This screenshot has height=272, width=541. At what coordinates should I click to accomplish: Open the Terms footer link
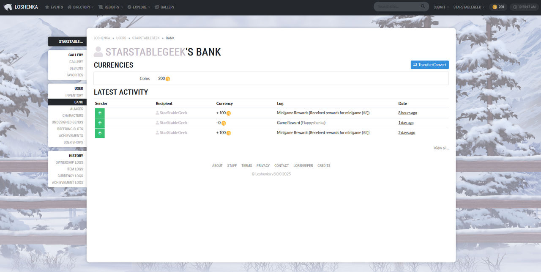click(247, 166)
